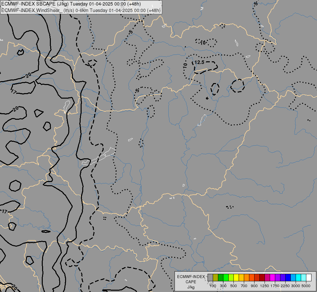Click the legend tick label 500

click(x=233, y=286)
